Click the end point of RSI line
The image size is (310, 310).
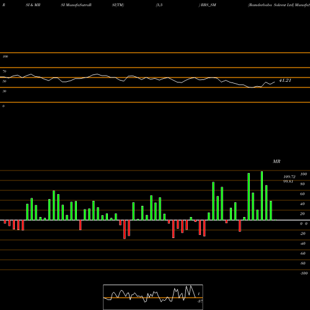click(275, 82)
